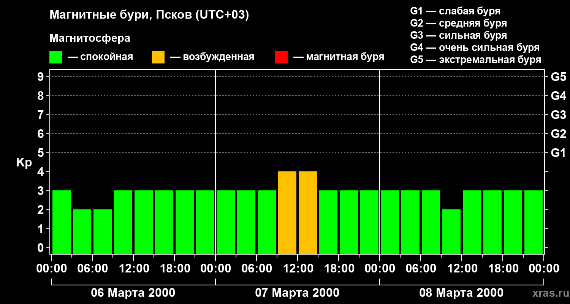This screenshot has width=570, height=304.
Task: Click the second orange Kp 4 bar
Action: (308, 213)
